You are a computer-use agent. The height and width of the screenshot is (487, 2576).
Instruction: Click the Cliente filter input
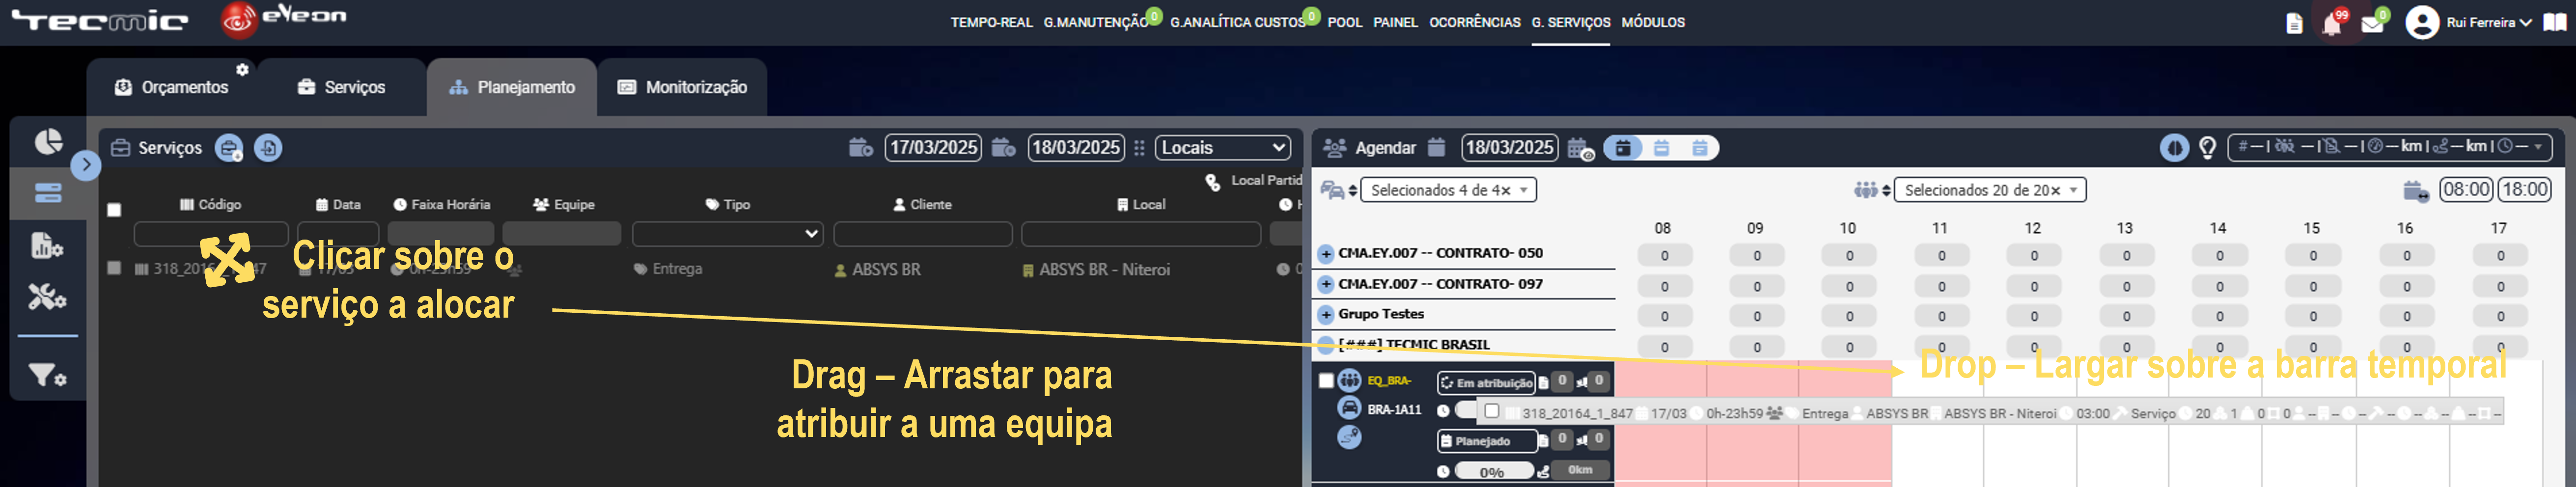922,234
